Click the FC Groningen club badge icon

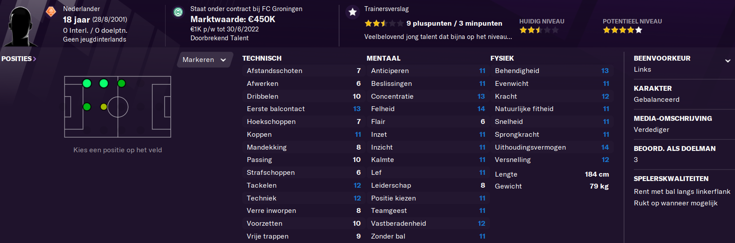coord(178,12)
